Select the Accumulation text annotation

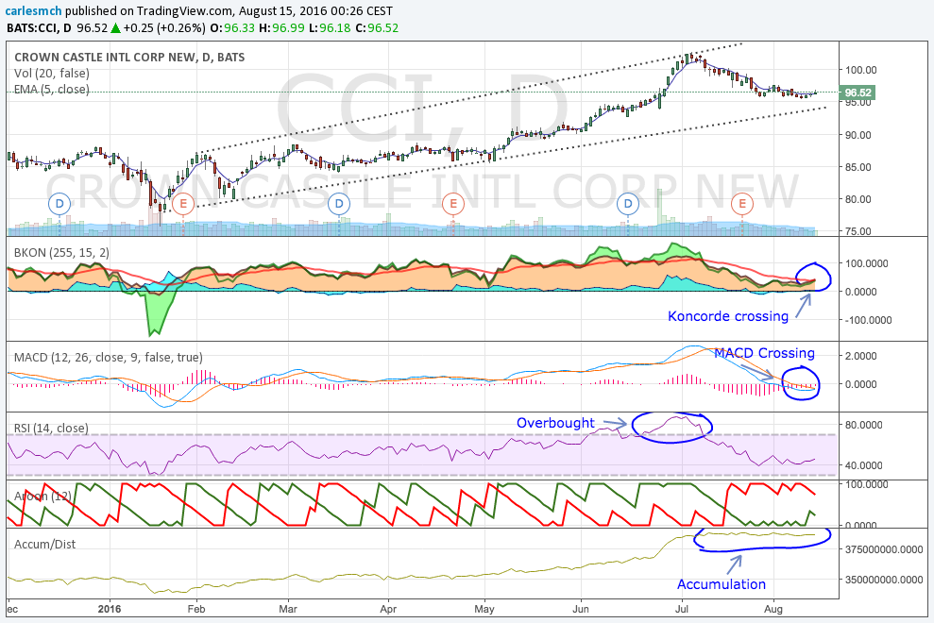coord(722,584)
